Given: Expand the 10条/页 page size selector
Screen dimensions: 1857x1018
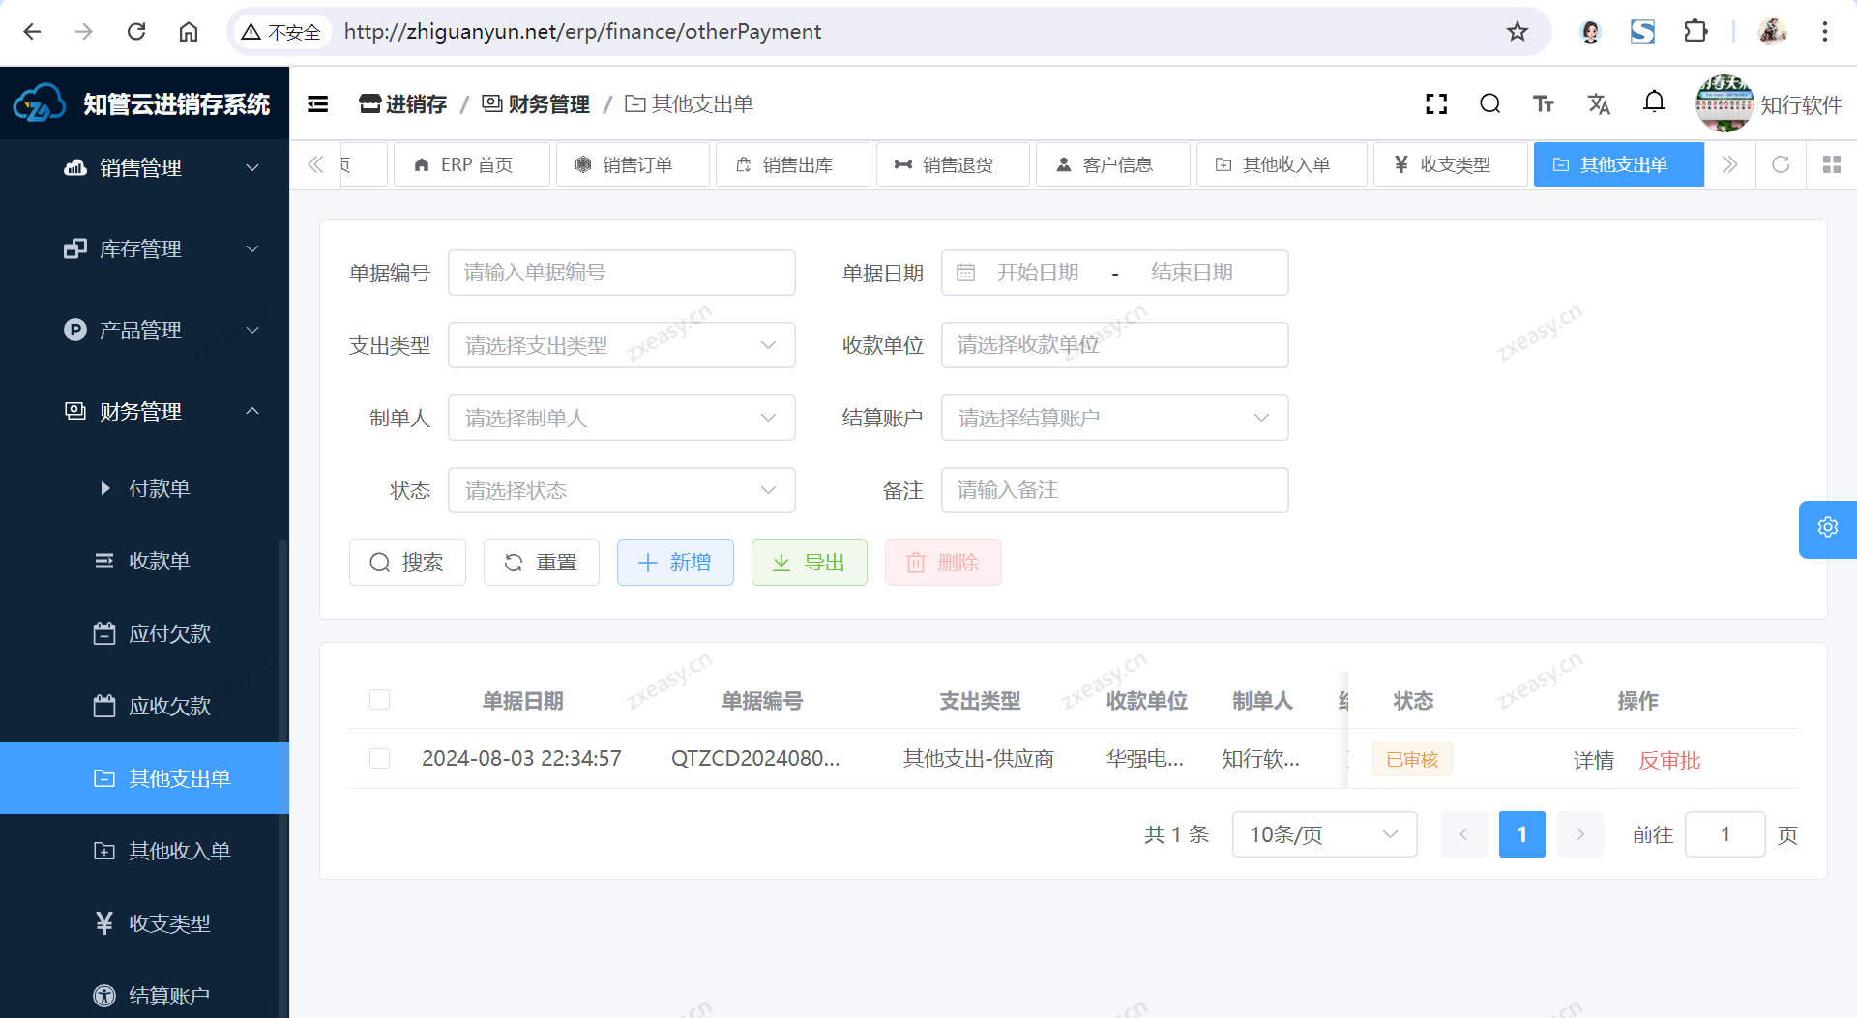Looking at the screenshot, I should 1323,834.
